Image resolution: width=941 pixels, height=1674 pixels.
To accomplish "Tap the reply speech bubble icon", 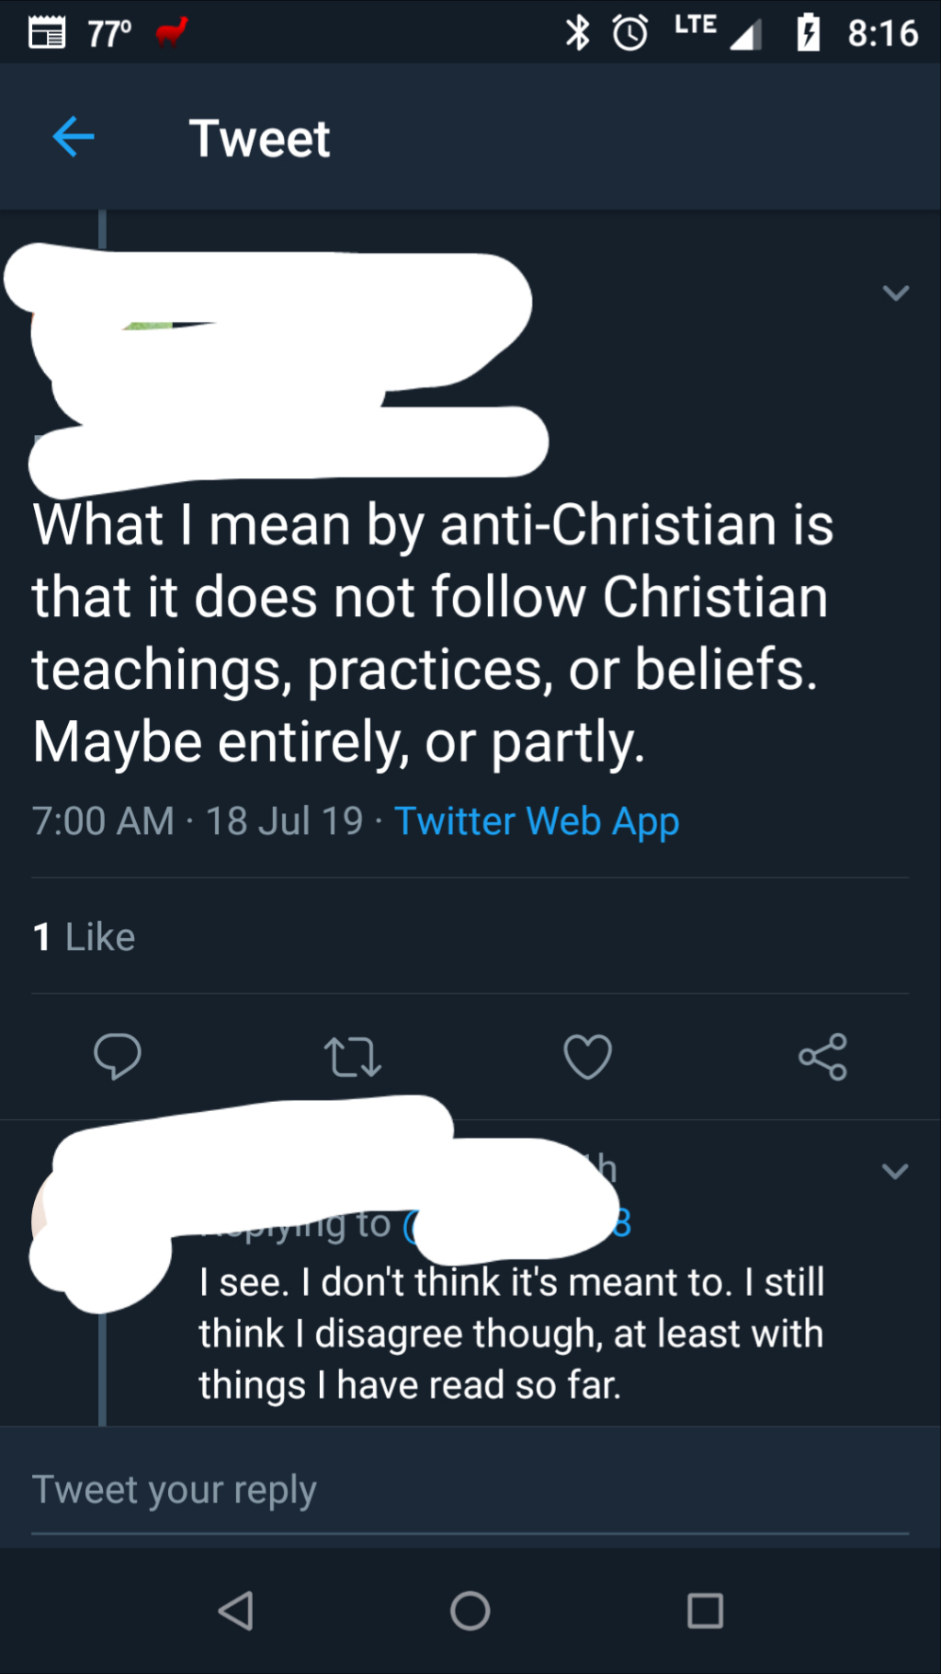I will [118, 1056].
